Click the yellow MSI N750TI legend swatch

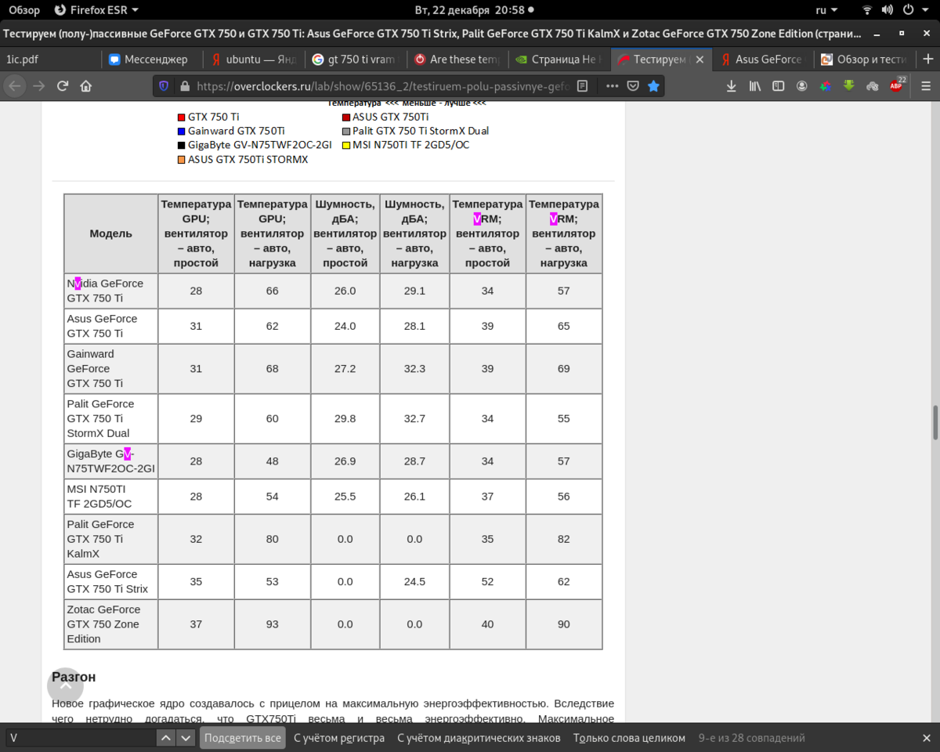pos(346,145)
